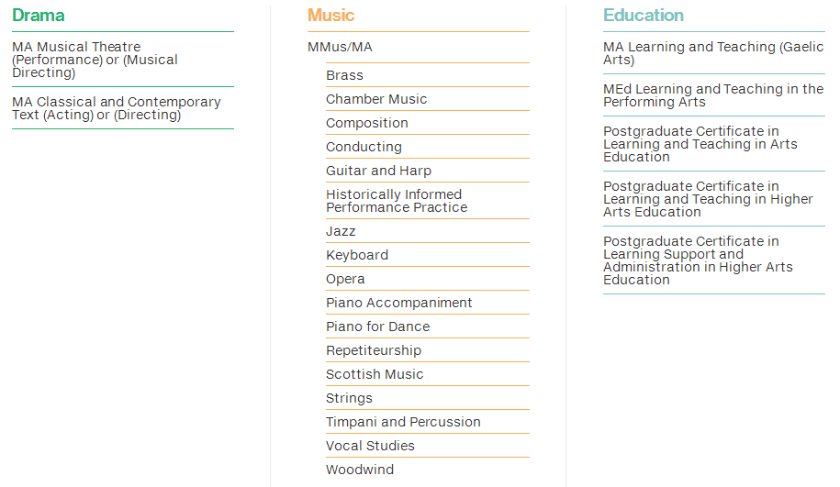Screen dimensions: 840x487
Task: Go to the Composition course
Action: pos(367,123)
